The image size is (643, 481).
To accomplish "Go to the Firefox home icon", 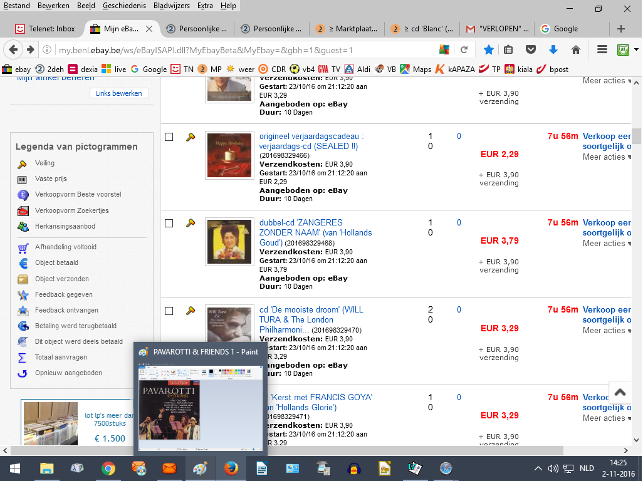I will tap(576, 50).
